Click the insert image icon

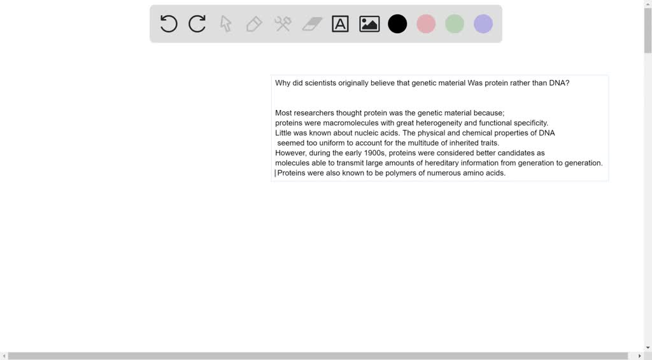click(x=369, y=24)
